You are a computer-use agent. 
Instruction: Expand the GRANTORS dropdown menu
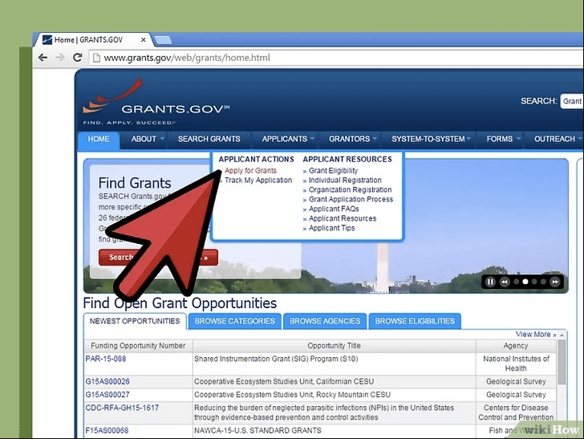pos(353,139)
